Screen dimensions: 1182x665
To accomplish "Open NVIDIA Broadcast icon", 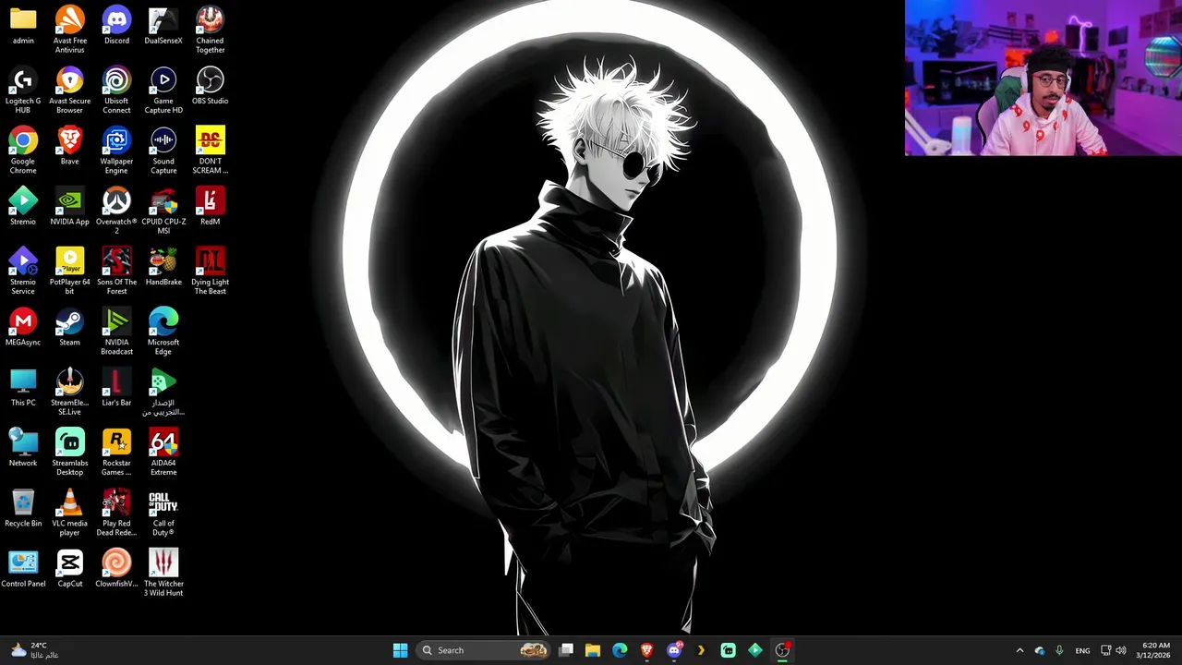I will pyautogui.click(x=116, y=331).
